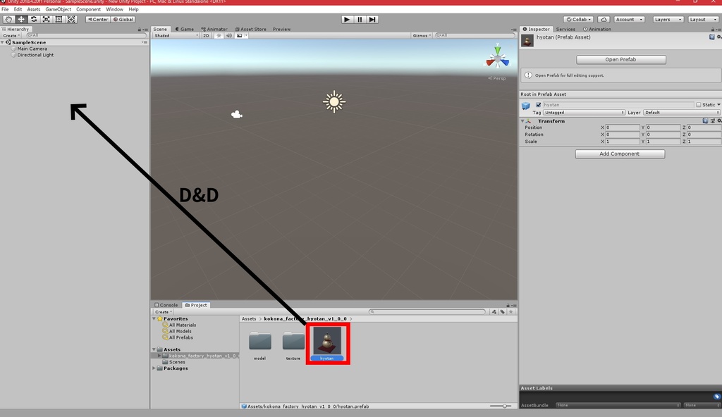Viewport: 722px width, 417px height.
Task: Open the Layout dropdown
Action: [703, 19]
